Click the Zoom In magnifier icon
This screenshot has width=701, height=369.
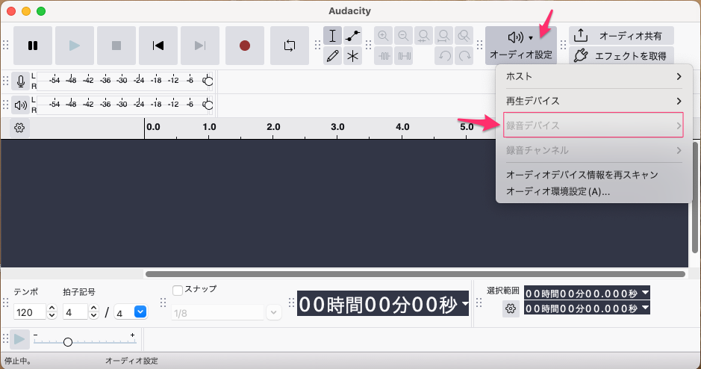tap(384, 36)
